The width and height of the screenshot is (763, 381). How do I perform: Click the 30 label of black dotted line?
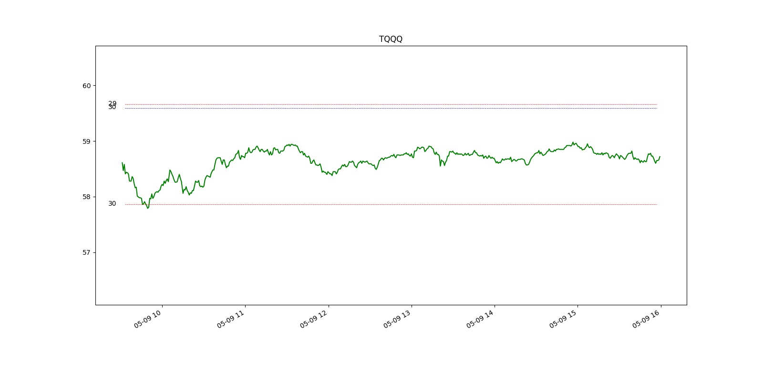click(x=112, y=108)
